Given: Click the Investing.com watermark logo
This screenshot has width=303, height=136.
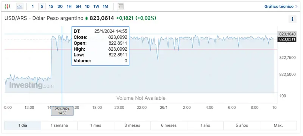Looking at the screenshot, I should 31,85.
